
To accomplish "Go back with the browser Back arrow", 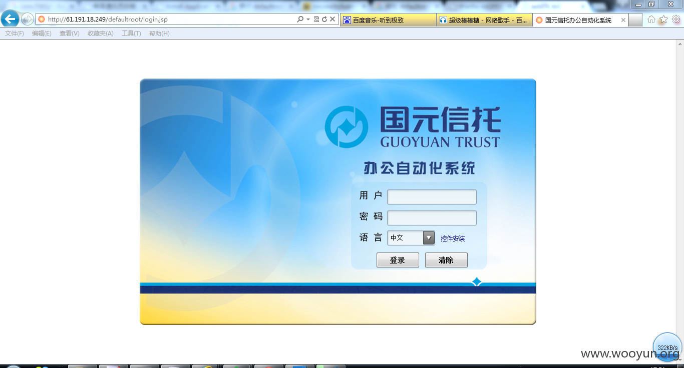I will pos(10,19).
